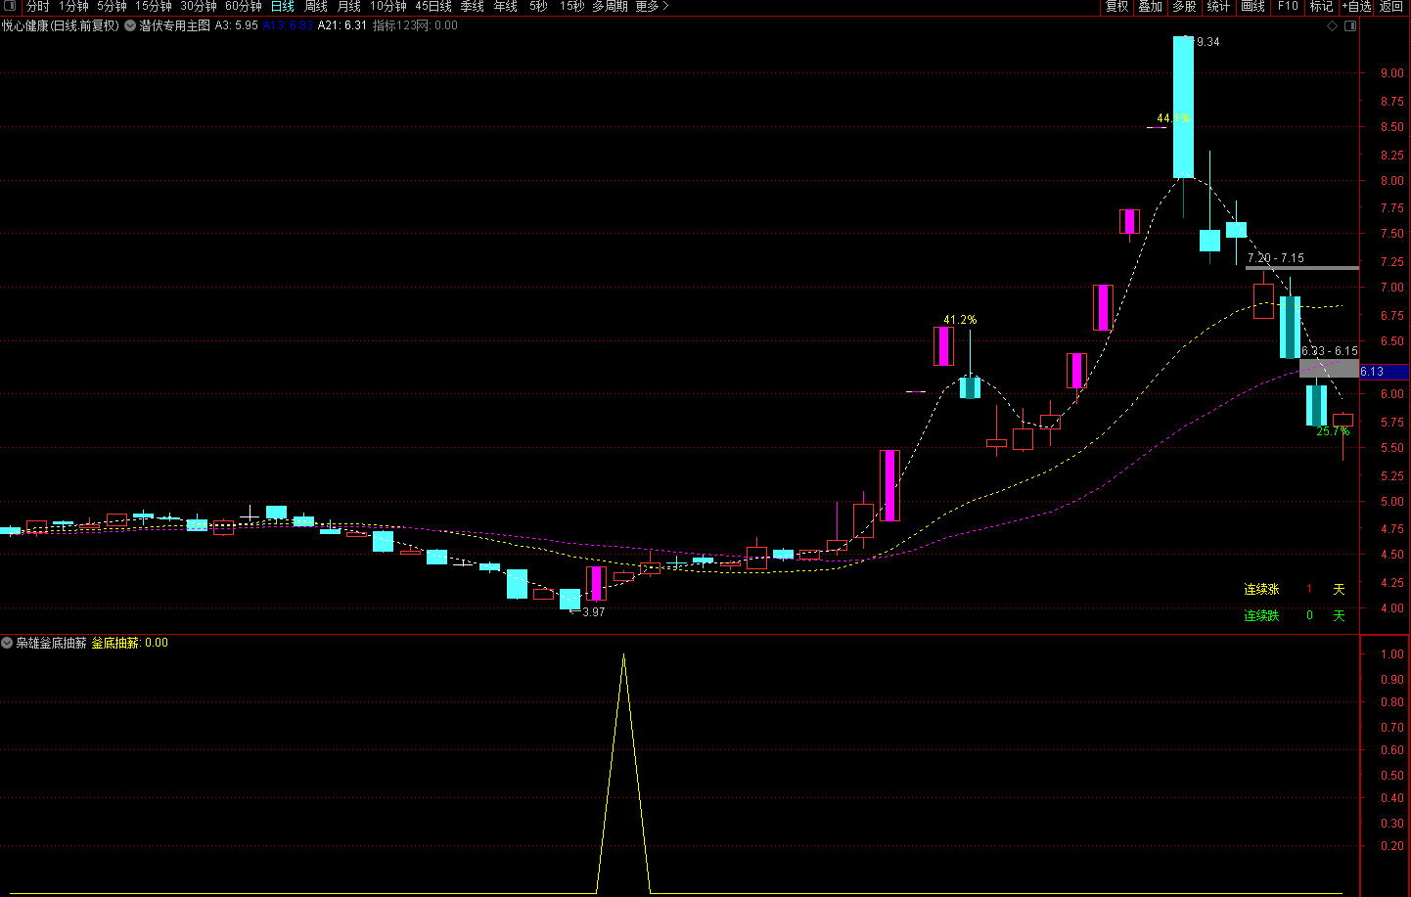Switch to the 周线 weekly period tab
Image resolution: width=1411 pixels, height=897 pixels.
(x=316, y=7)
